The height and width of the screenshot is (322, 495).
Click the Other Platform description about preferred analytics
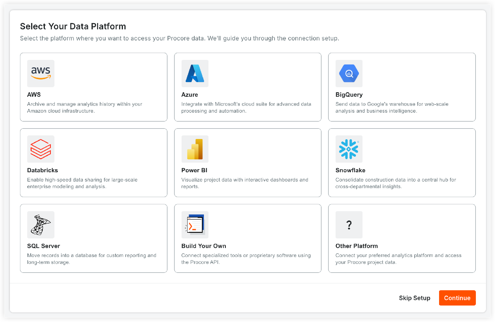point(398,259)
